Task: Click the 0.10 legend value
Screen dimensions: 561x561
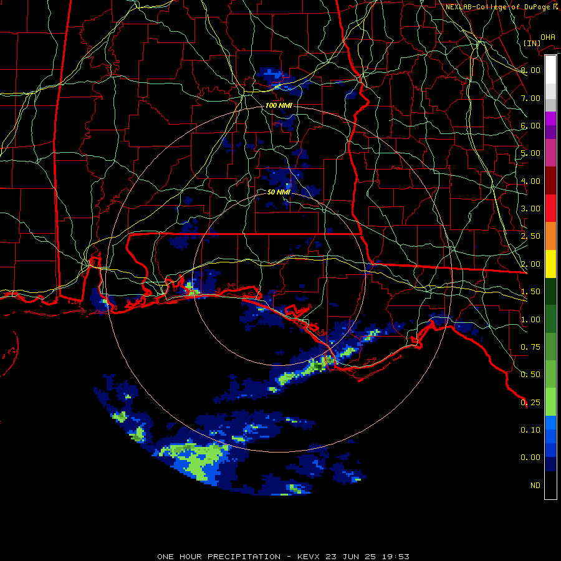Action: pyautogui.click(x=530, y=430)
